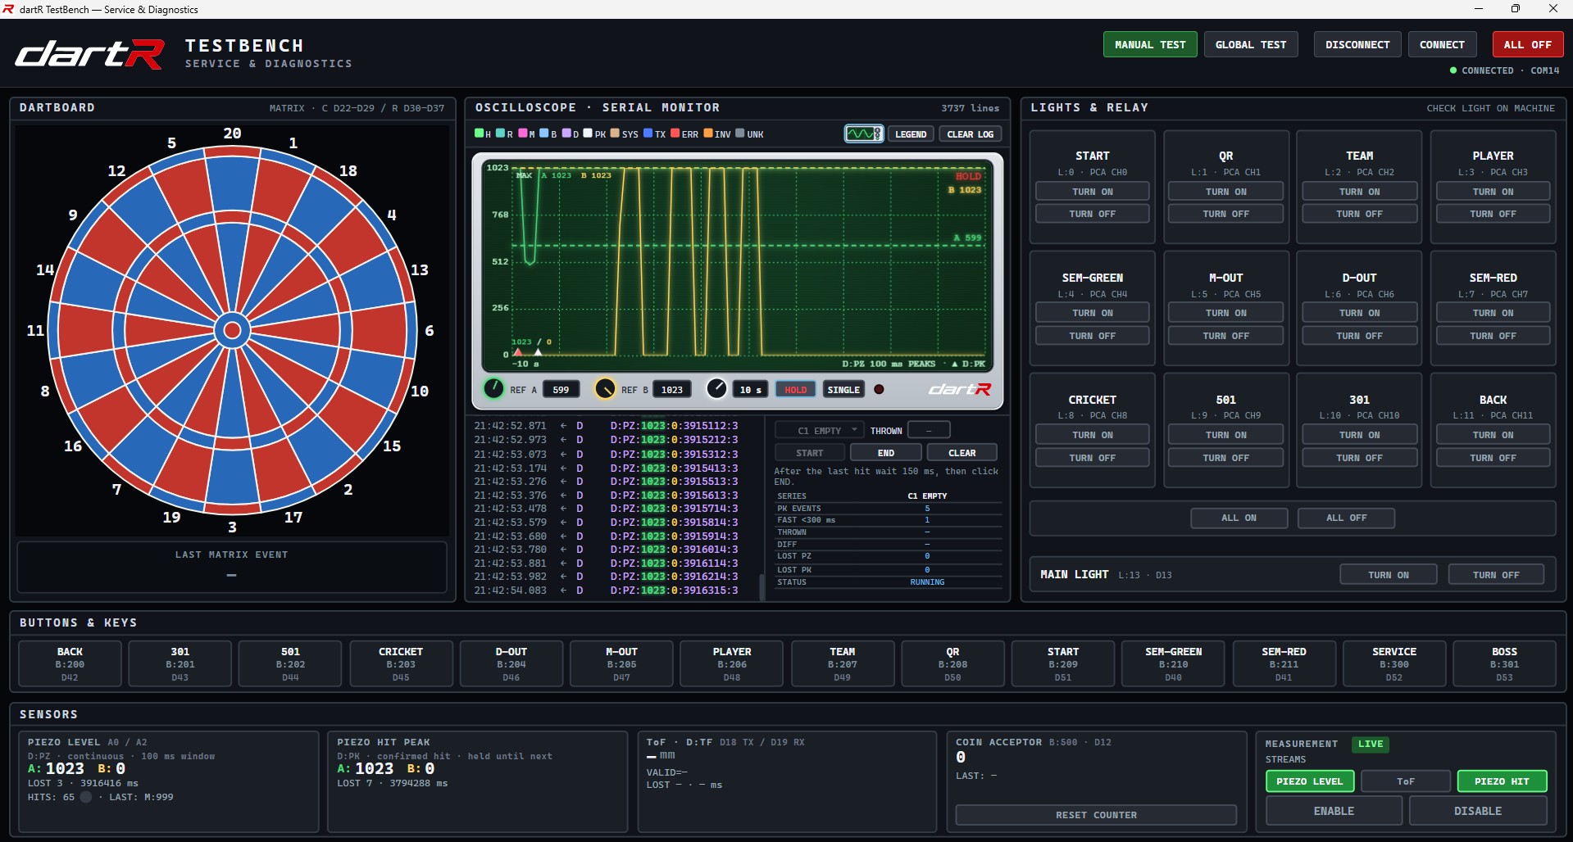Toggle the oscilloscope waveform view icon
The image size is (1573, 842).
click(864, 134)
